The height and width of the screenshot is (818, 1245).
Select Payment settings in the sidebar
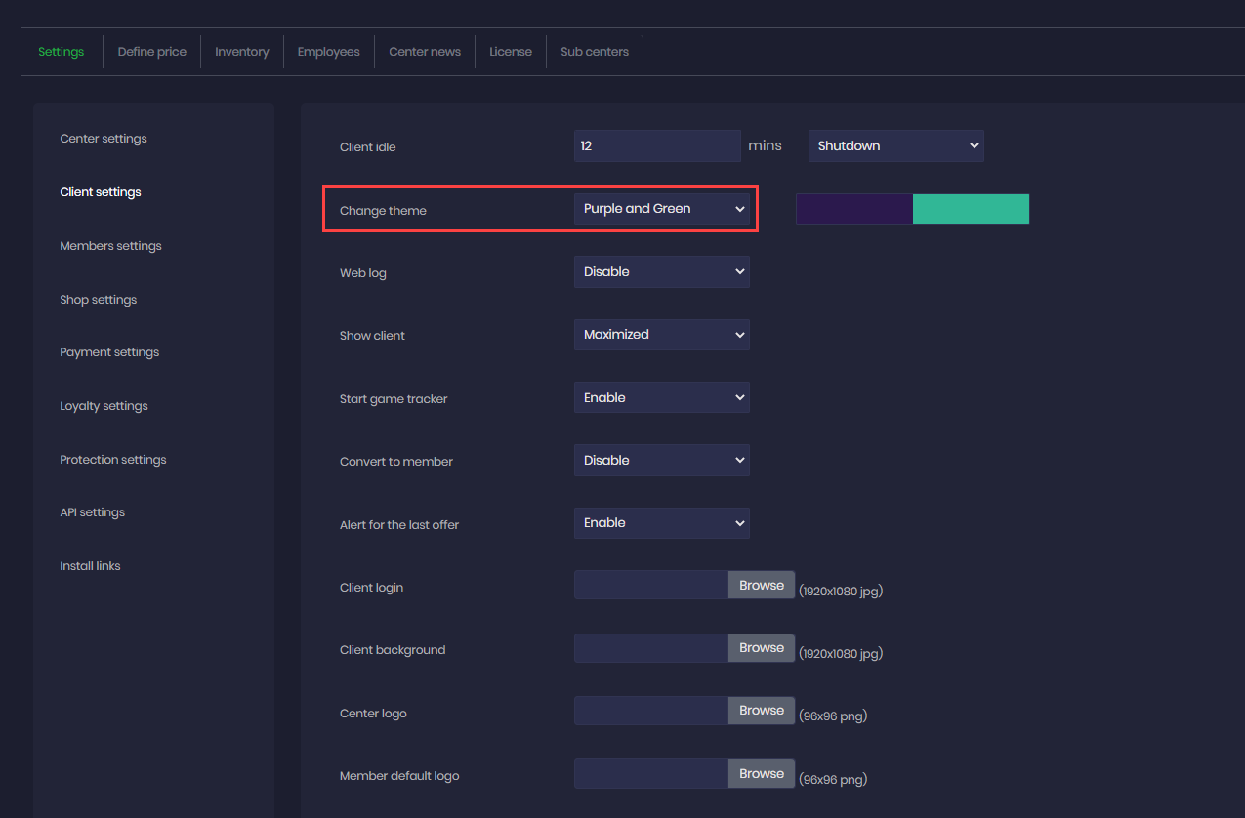tap(109, 352)
